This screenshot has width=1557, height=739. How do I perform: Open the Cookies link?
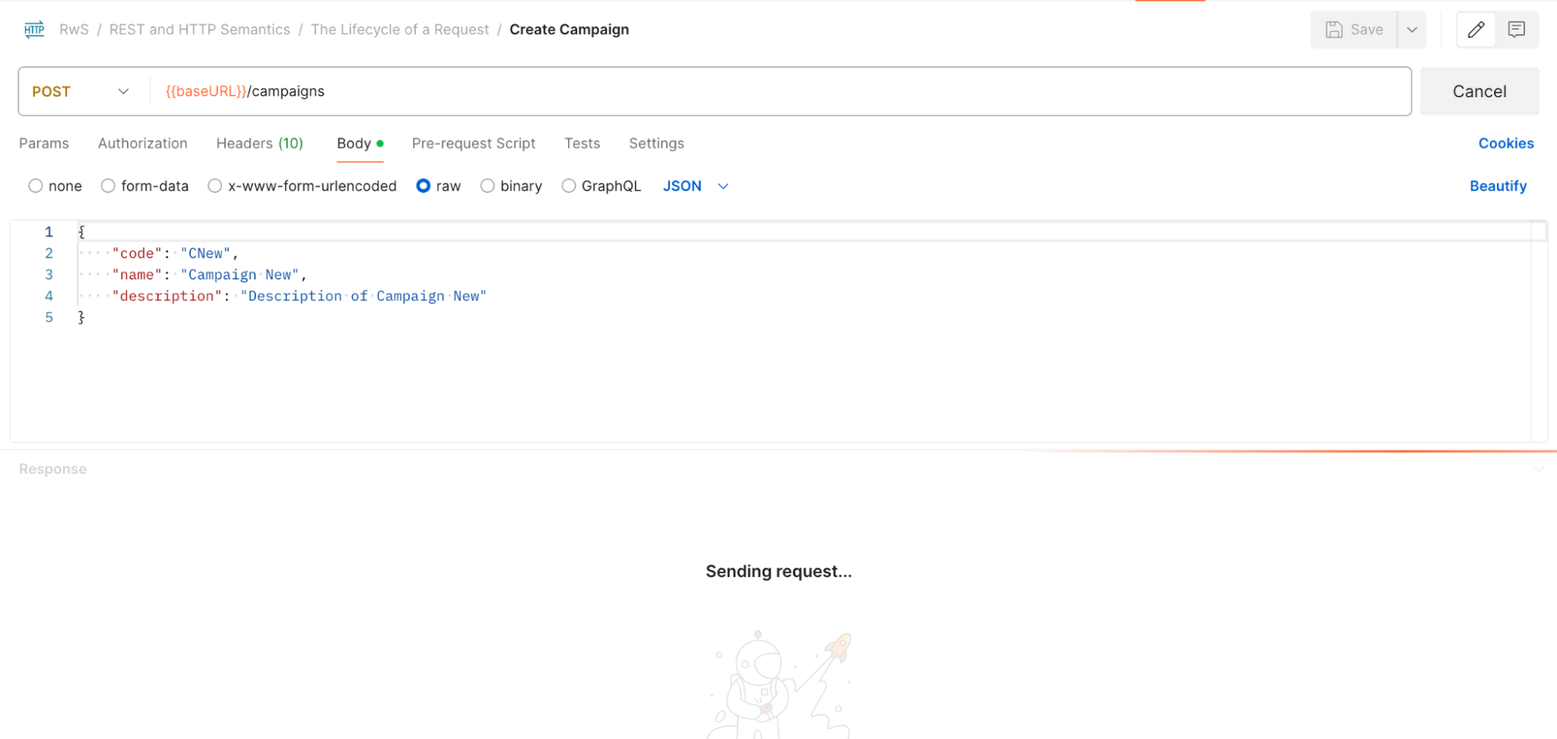[1506, 143]
